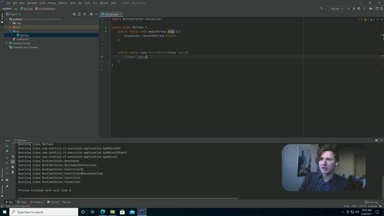The width and height of the screenshot is (384, 216).
Task: Open the vertical Project tool window tab
Action: pyautogui.click(x=2, y=18)
